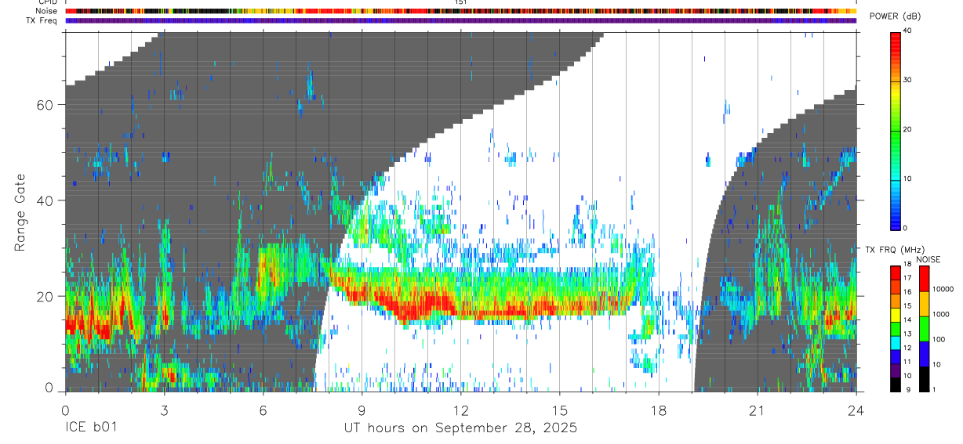Click the 3 hour tick label on the time axis

coord(164,410)
